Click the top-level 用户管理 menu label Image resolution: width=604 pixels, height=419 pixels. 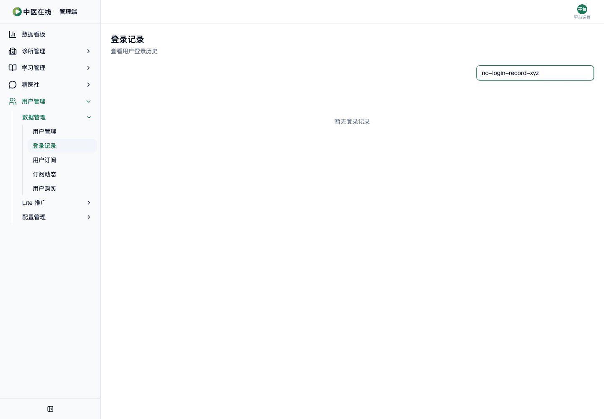34,101
